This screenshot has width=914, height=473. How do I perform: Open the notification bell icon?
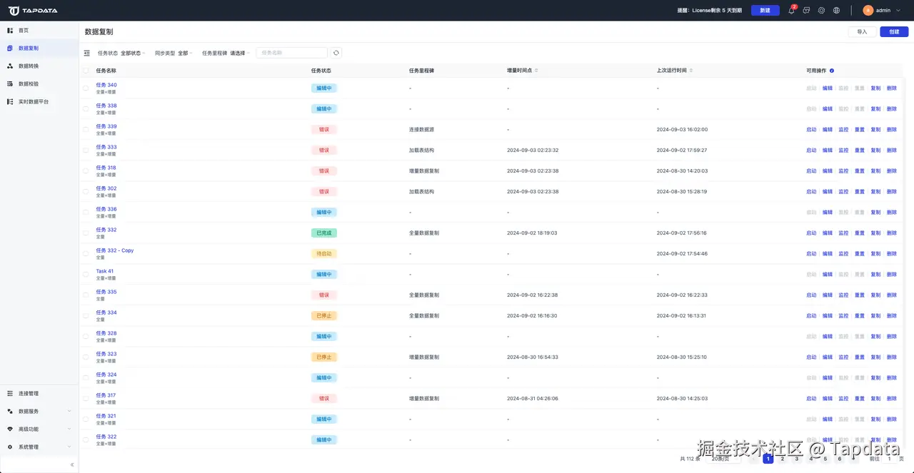pos(791,11)
